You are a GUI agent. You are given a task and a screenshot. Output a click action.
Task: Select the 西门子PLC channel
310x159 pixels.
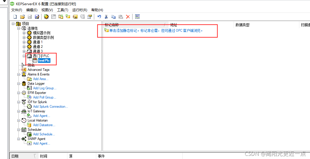click(41, 56)
